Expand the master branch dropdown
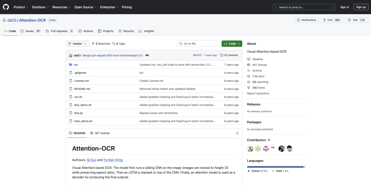The image size is (371, 185). [x=77, y=44]
